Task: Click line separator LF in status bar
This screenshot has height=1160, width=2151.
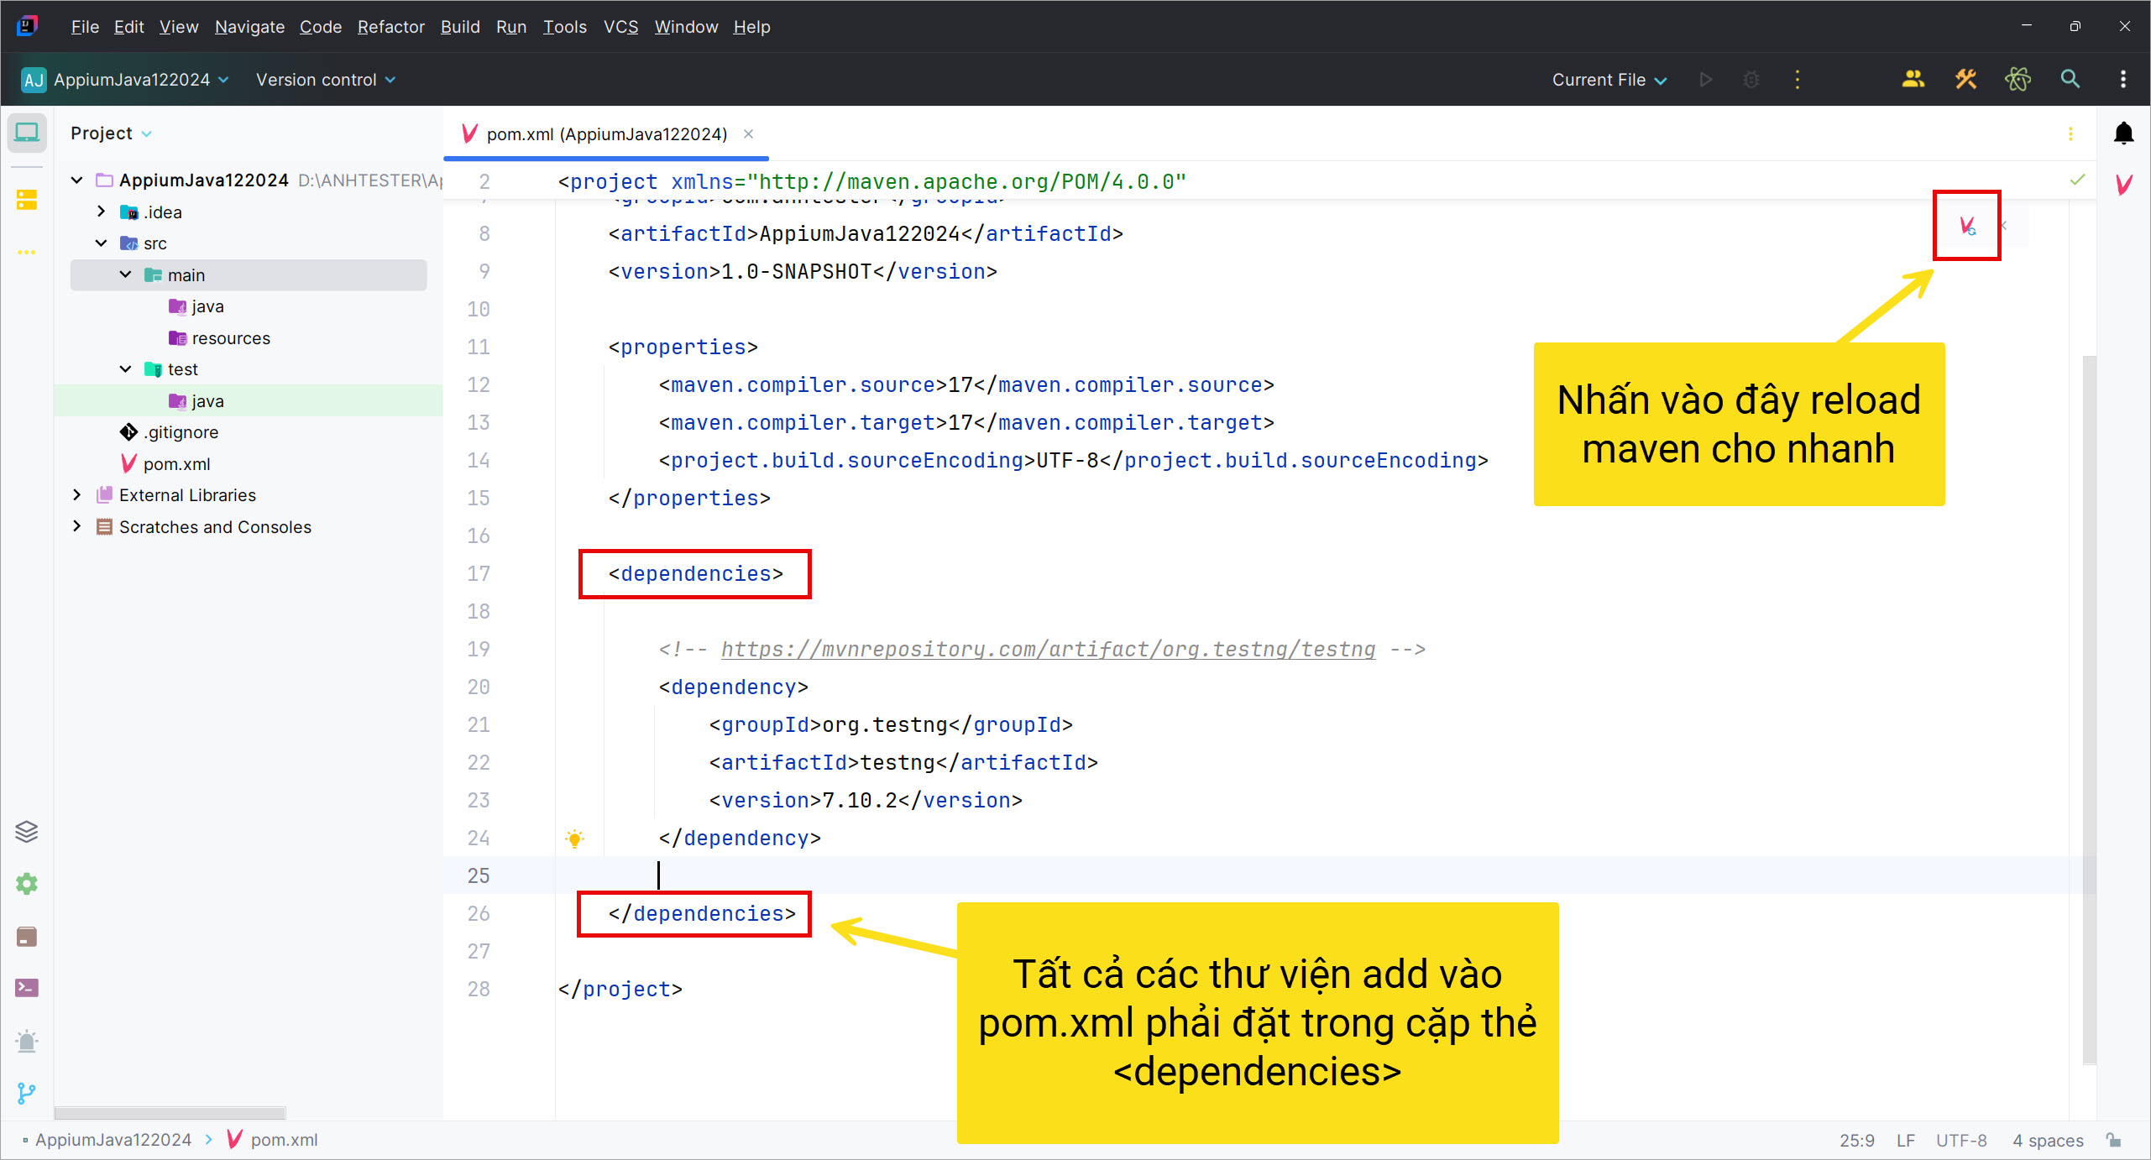Action: point(1905,1140)
